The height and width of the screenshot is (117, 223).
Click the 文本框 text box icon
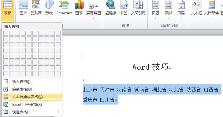pos(197,5)
